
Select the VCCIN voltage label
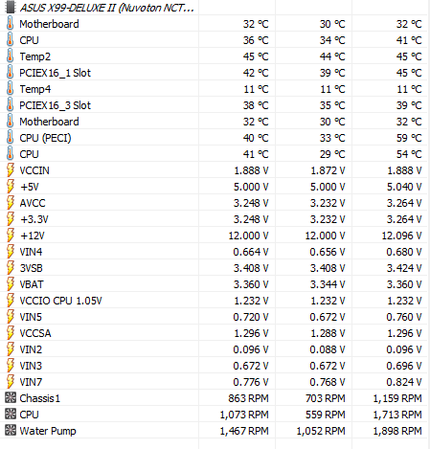coord(34,170)
